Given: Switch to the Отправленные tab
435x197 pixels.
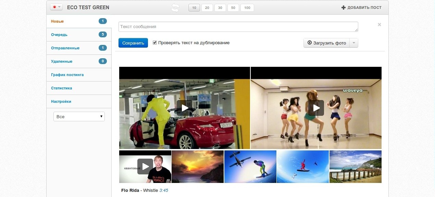Looking at the screenshot, I should click(x=65, y=48).
